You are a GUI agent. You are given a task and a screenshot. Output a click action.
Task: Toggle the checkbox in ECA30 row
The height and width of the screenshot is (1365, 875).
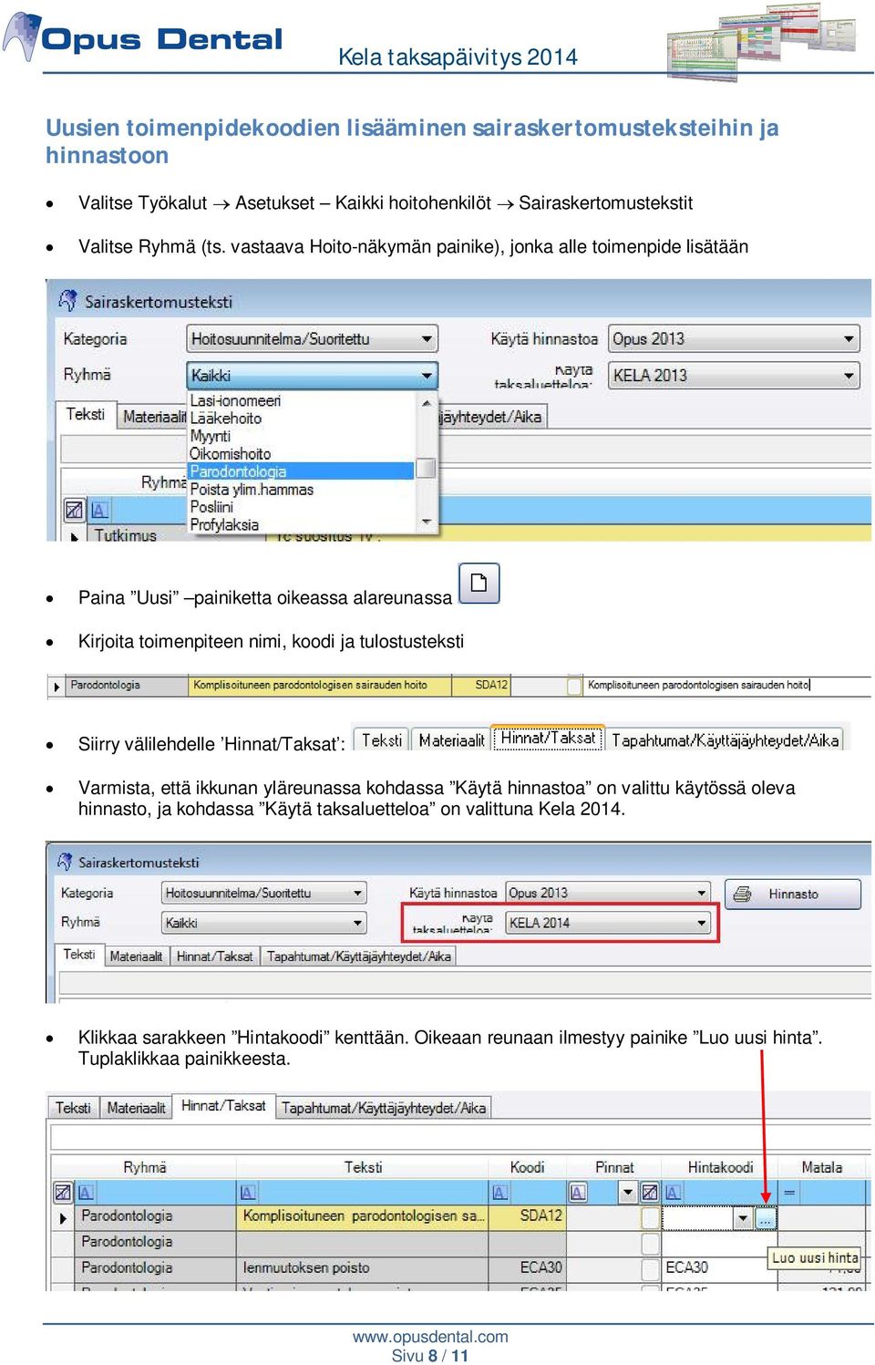click(x=650, y=1268)
